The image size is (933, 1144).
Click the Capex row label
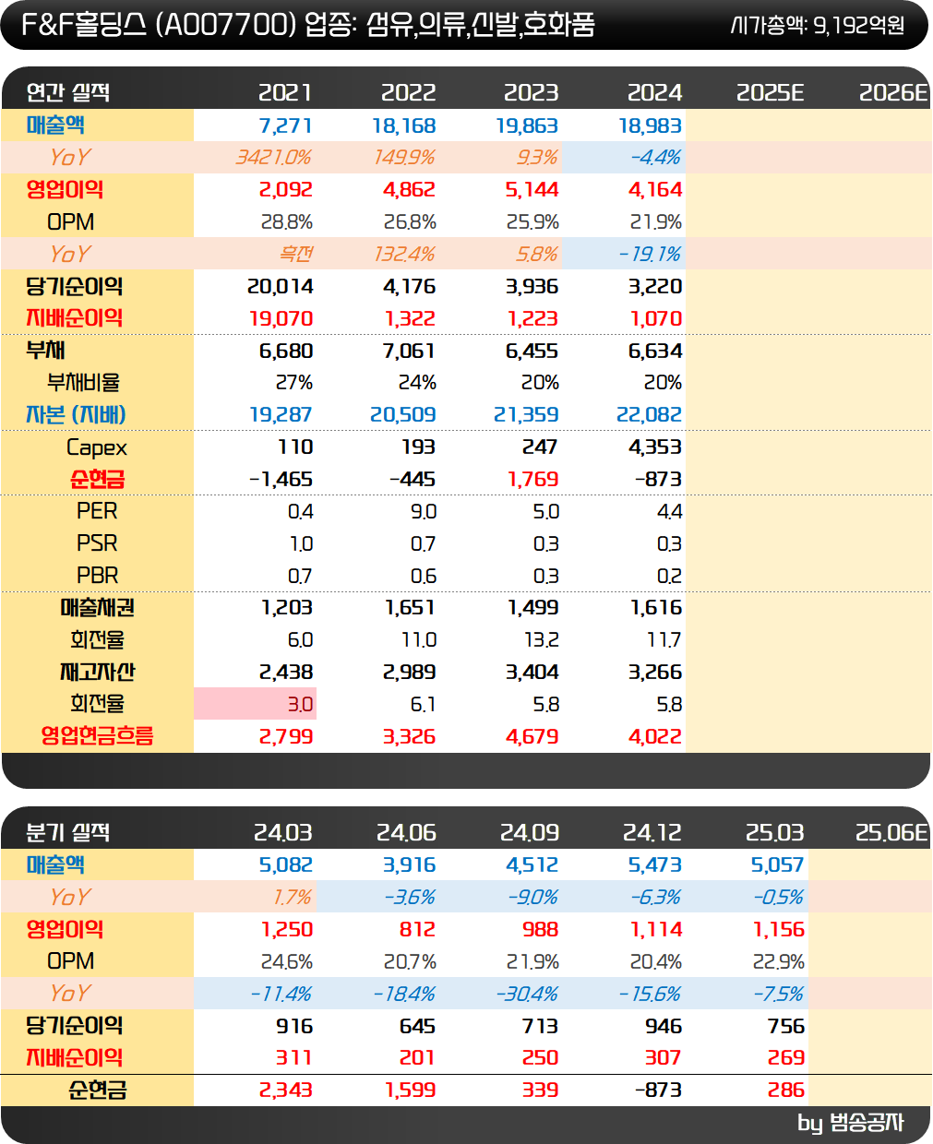coord(97,447)
